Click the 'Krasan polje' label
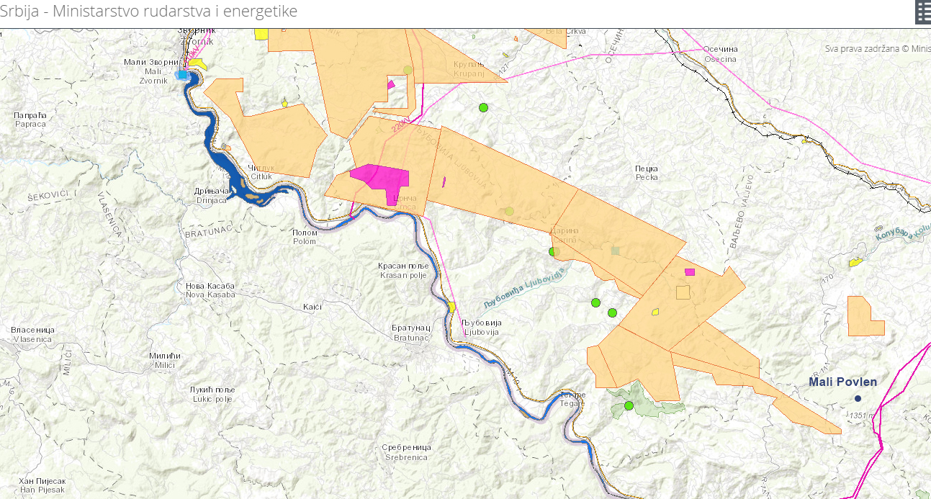Viewport: 931px width, 499px height. point(403,271)
